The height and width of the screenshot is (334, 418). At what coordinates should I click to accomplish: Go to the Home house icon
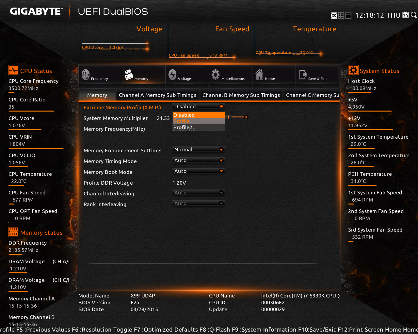259,75
